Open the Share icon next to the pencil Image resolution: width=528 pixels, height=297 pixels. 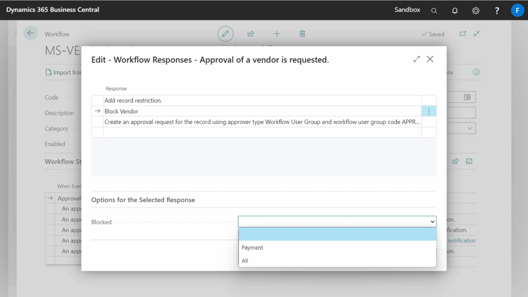pos(251,34)
